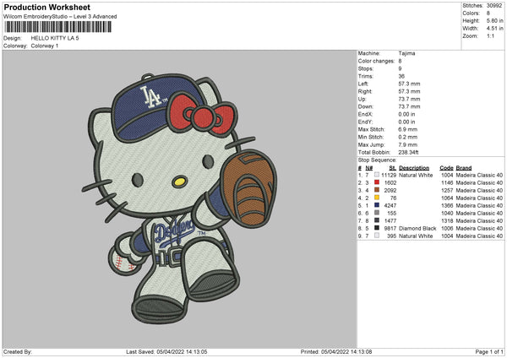
Task: Select stitch count 395 in stop row 9
Action: click(x=391, y=236)
